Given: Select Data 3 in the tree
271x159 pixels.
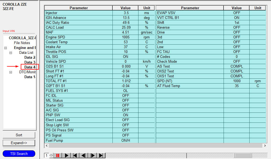Looking at the screenshot, I should [x=30, y=62].
